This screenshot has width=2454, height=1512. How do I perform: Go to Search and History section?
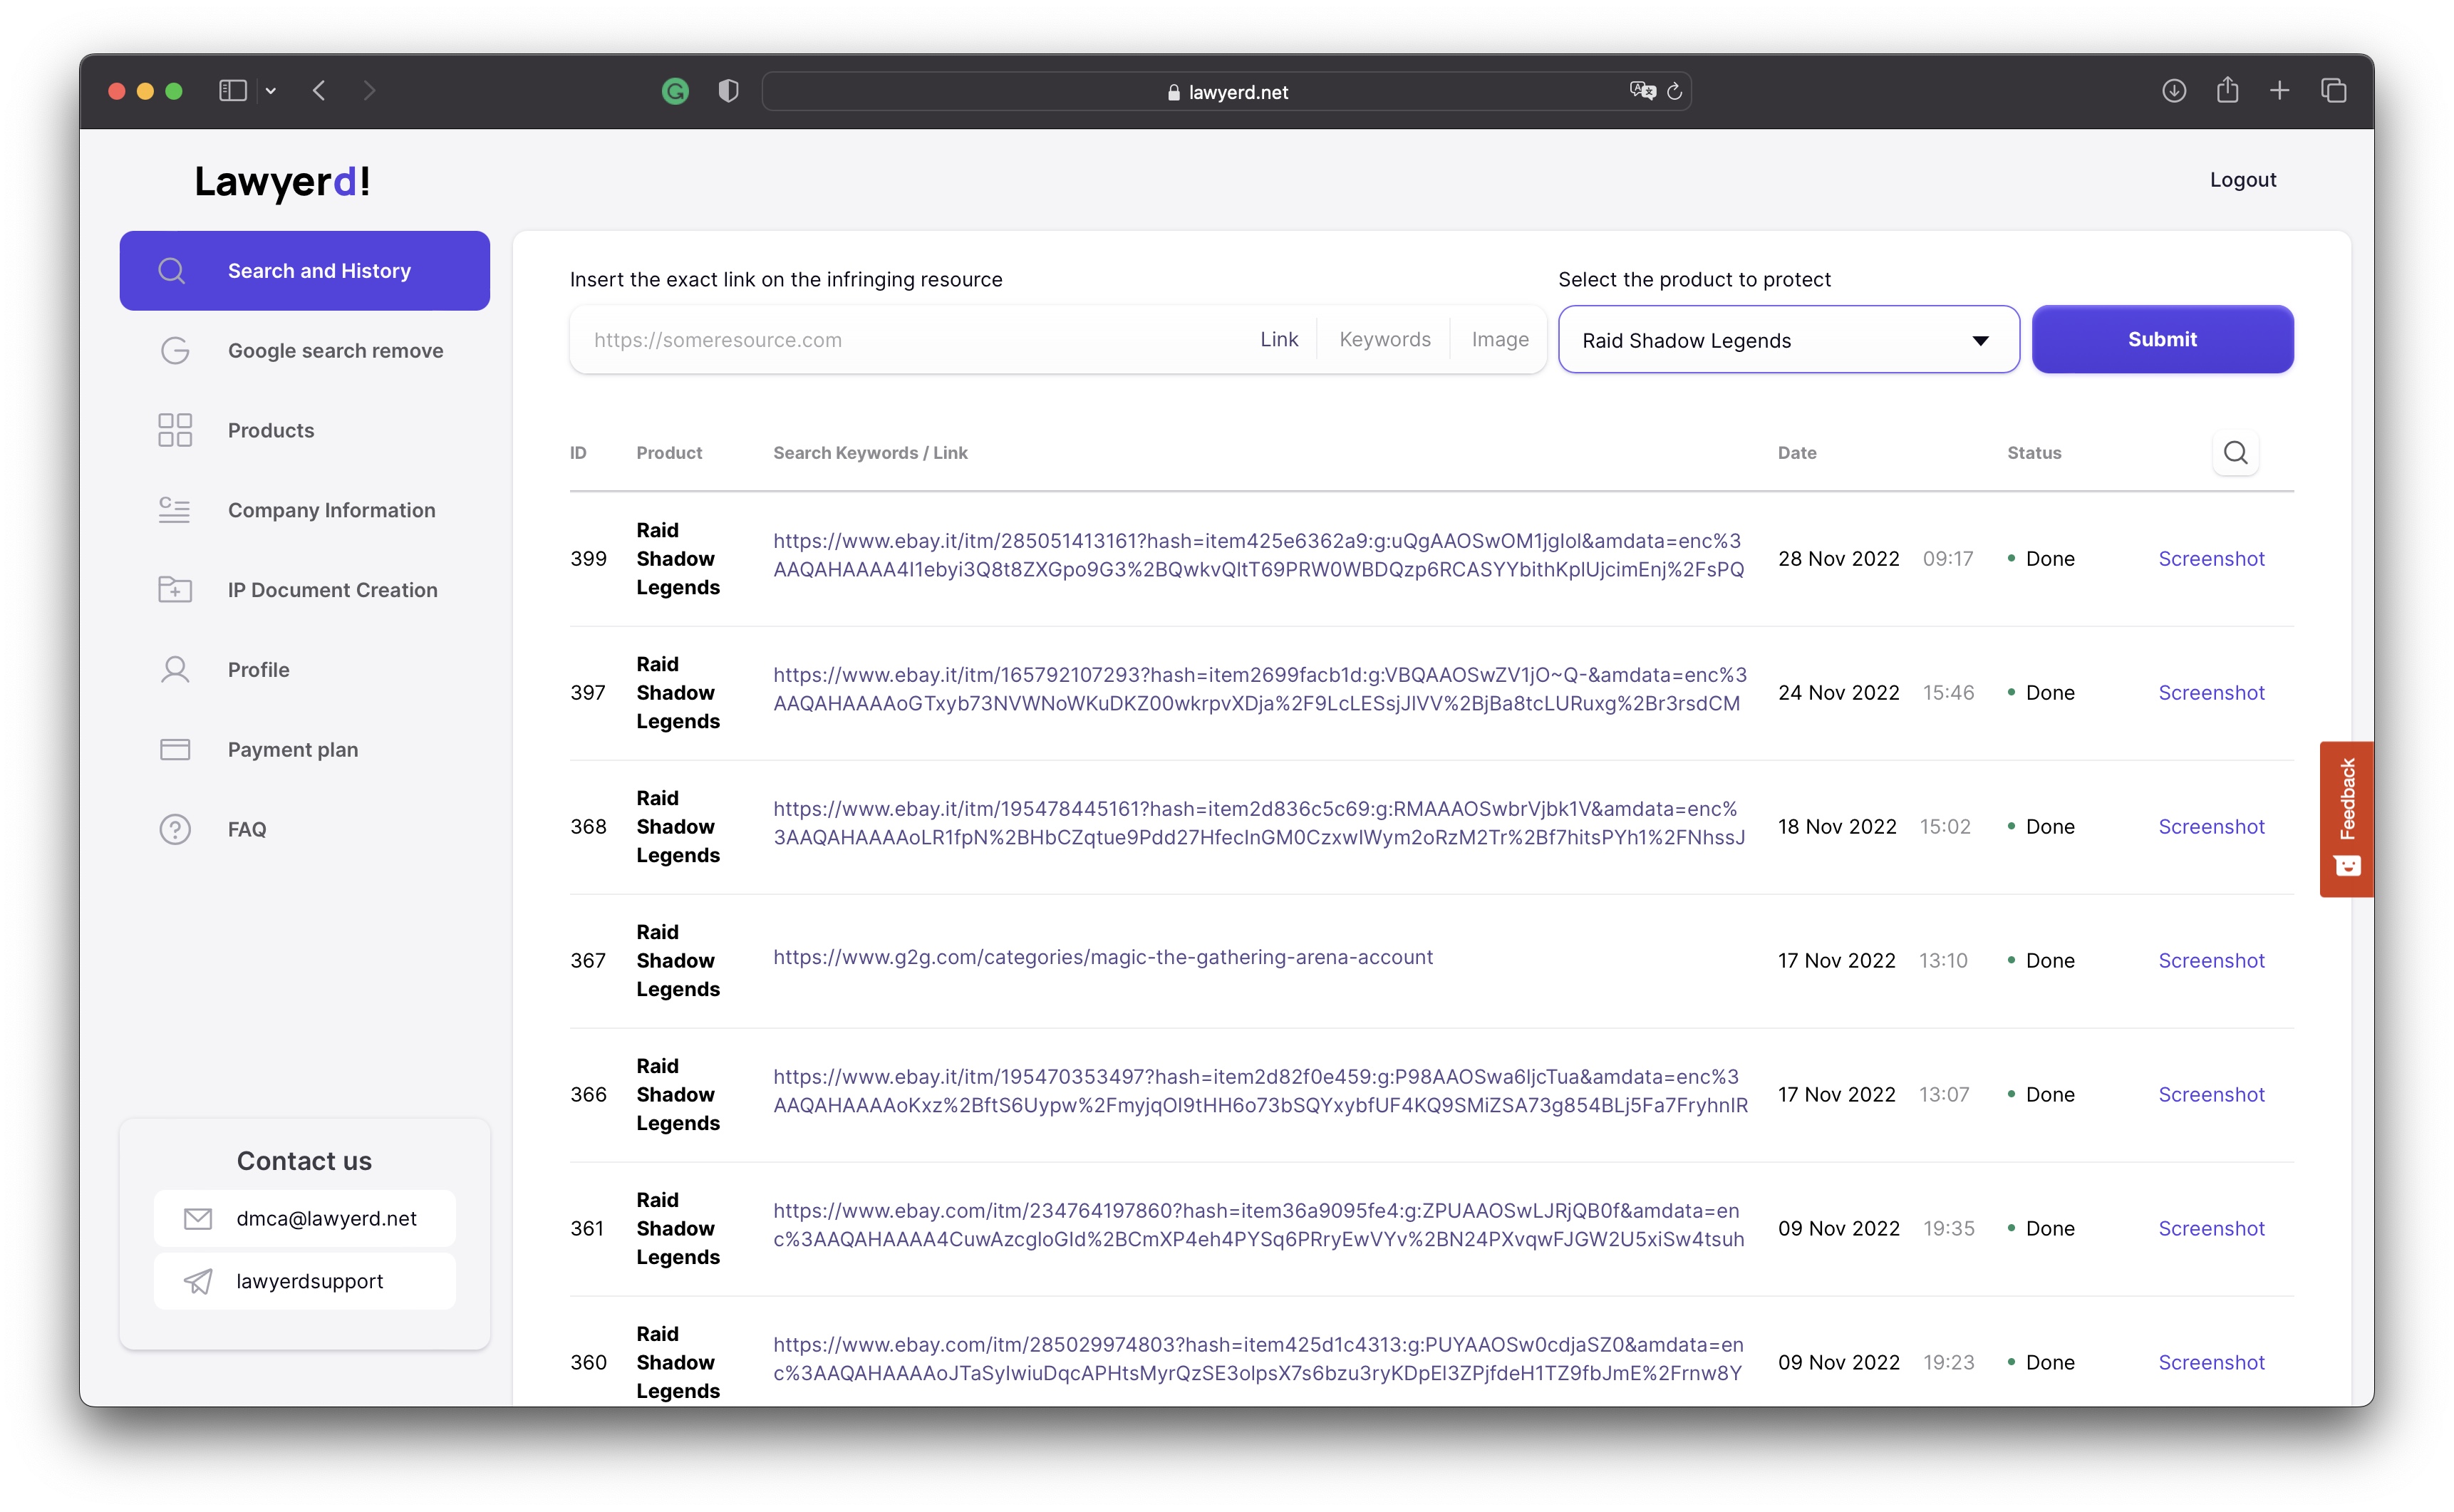tap(304, 270)
